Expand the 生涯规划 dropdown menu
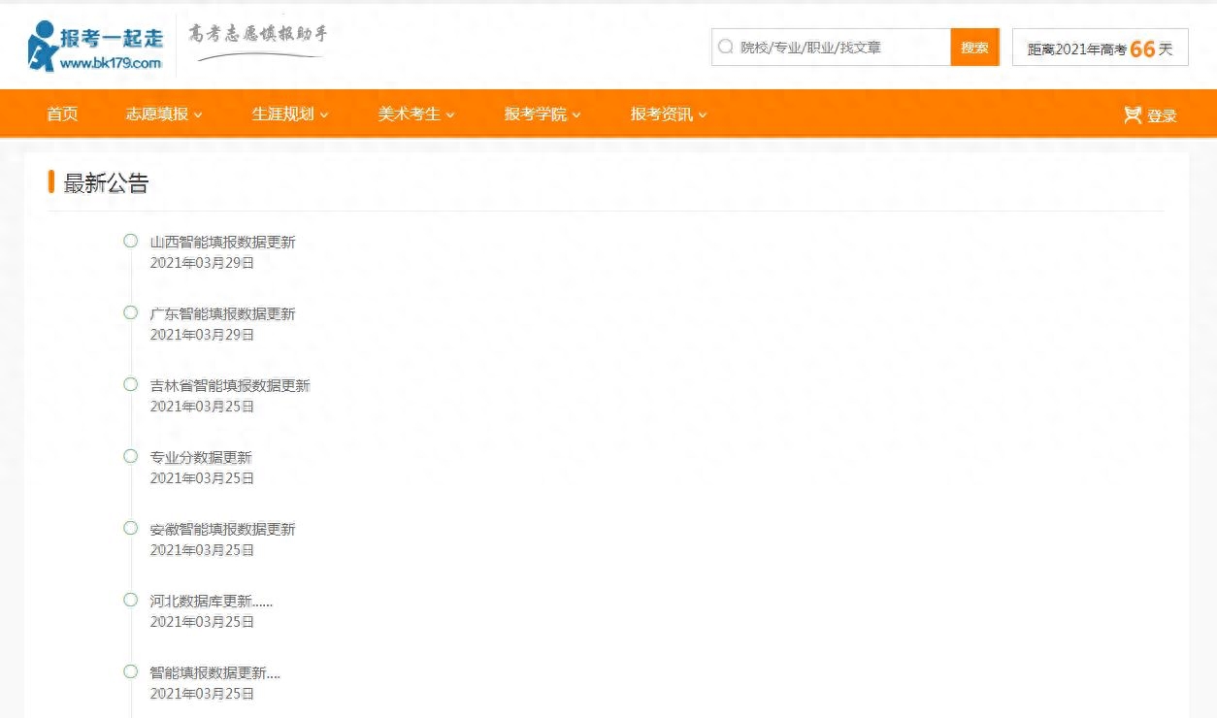The width and height of the screenshot is (1217, 718). tap(289, 114)
